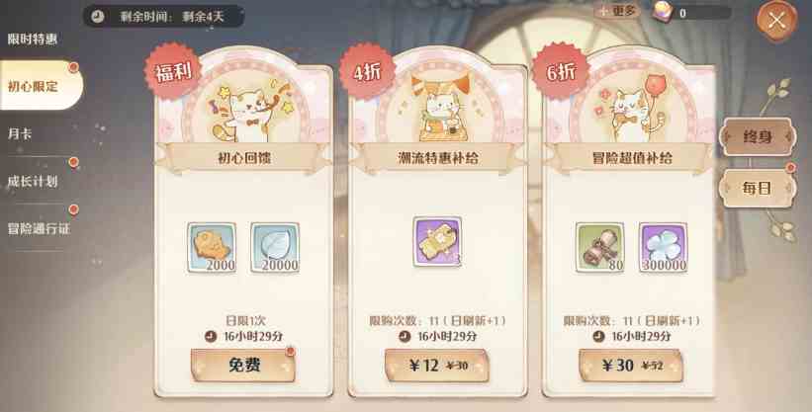Switch to the 限时特惠 tab

(33, 40)
